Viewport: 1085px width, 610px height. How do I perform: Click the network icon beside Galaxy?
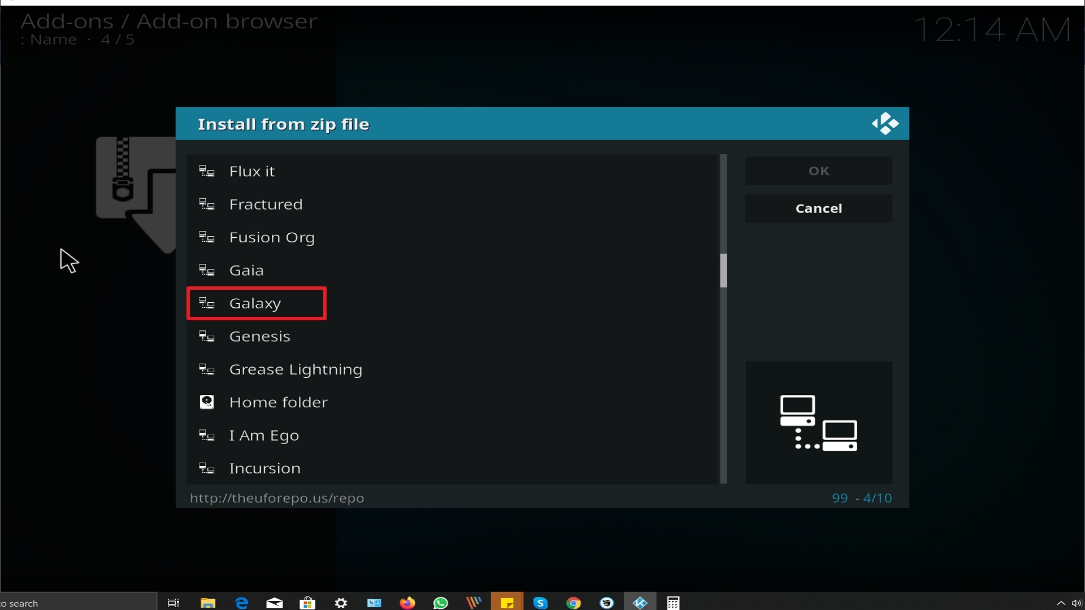(207, 303)
